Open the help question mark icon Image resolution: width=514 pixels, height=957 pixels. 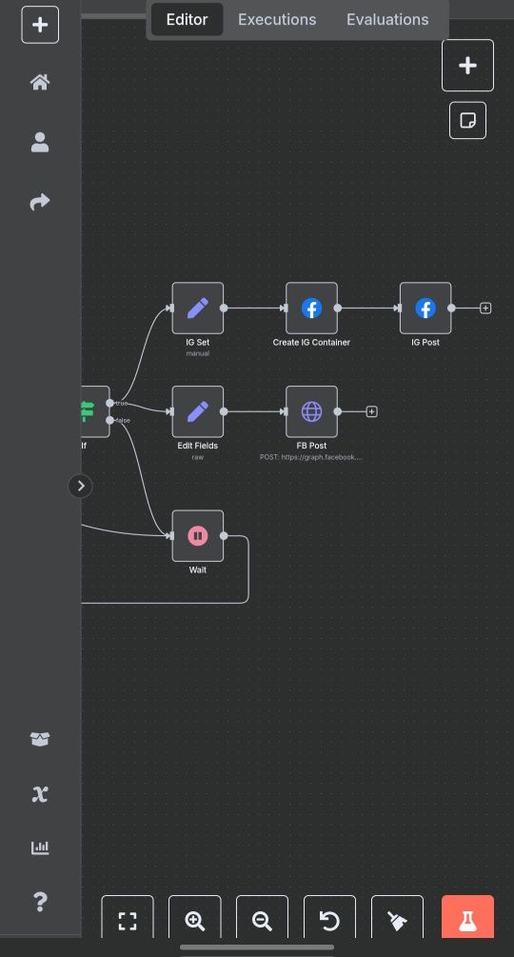(x=40, y=902)
